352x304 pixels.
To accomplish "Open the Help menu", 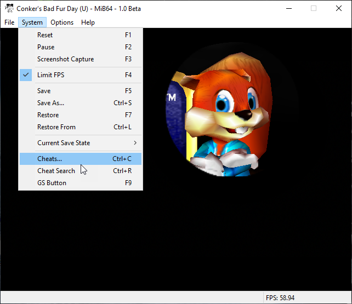I will [88, 22].
